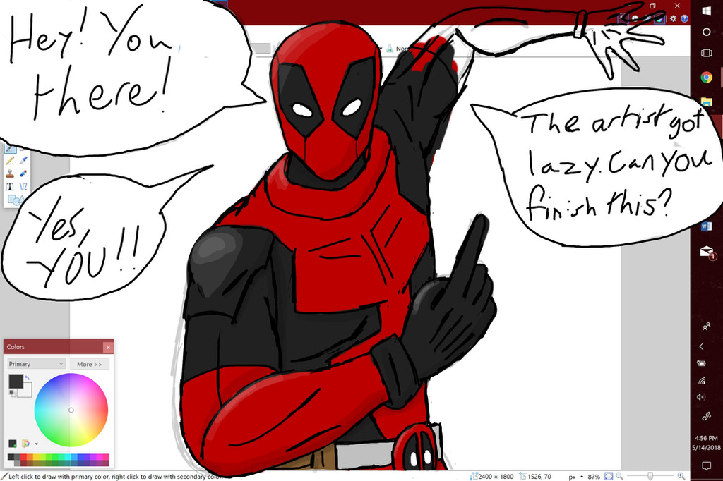
Task: Click the 4:56 PM clock
Action: 706,438
